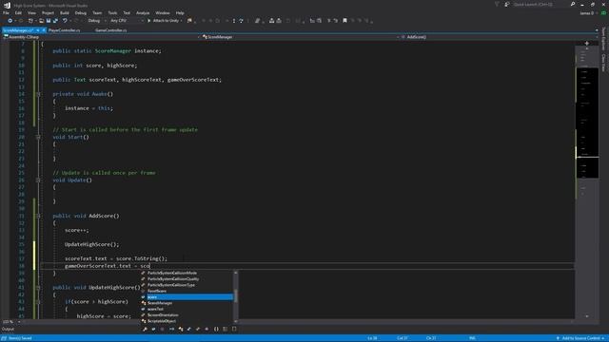Collapse the Start() method outline
Viewport: 609px width, 342px height.
point(38,137)
